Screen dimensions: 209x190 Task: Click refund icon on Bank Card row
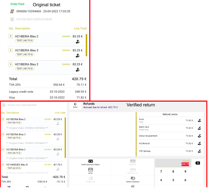pyautogui.click(x=199, y=128)
